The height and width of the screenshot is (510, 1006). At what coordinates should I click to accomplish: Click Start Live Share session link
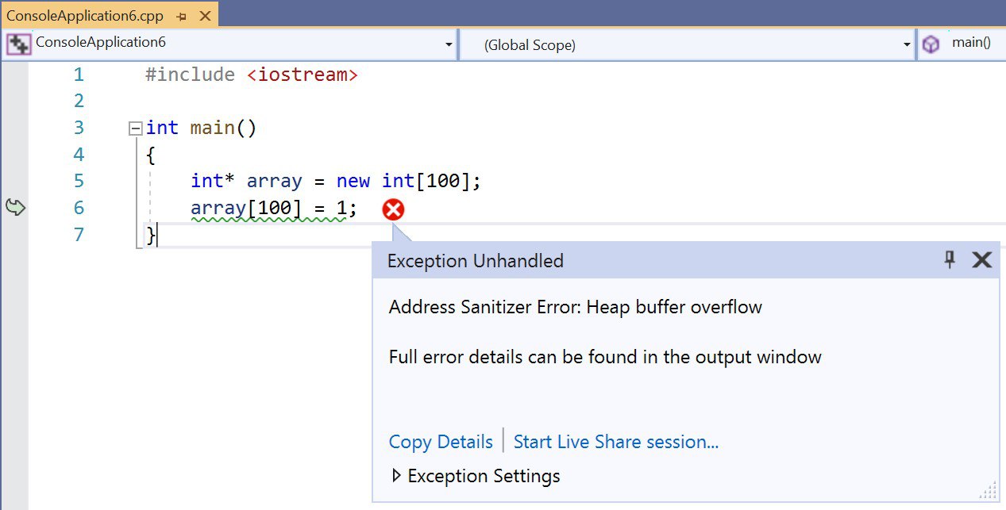pos(616,442)
